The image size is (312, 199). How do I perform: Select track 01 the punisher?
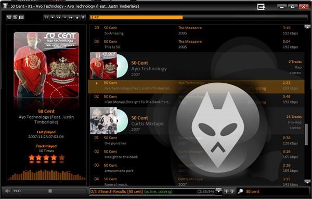point(196,141)
